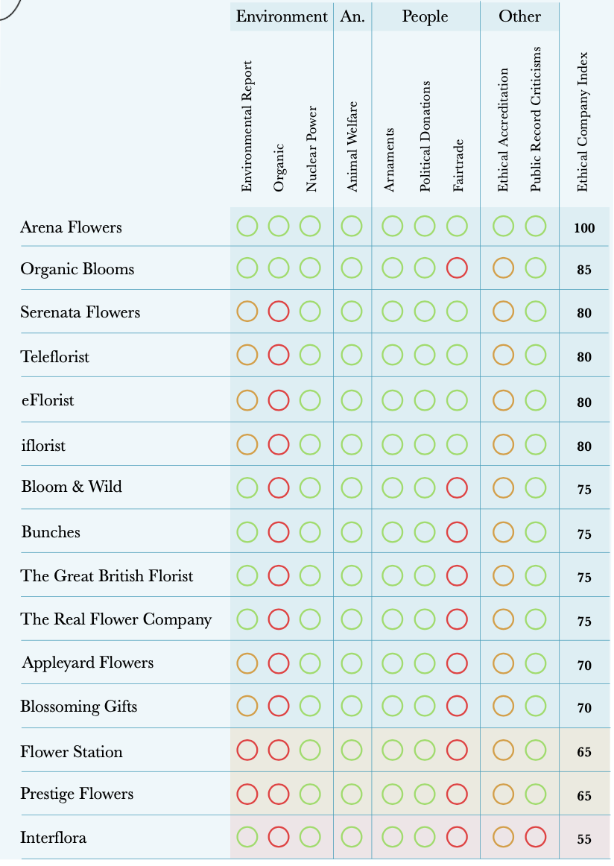Click iflorist's green Political Donations circle
614x866 pixels.
(425, 445)
